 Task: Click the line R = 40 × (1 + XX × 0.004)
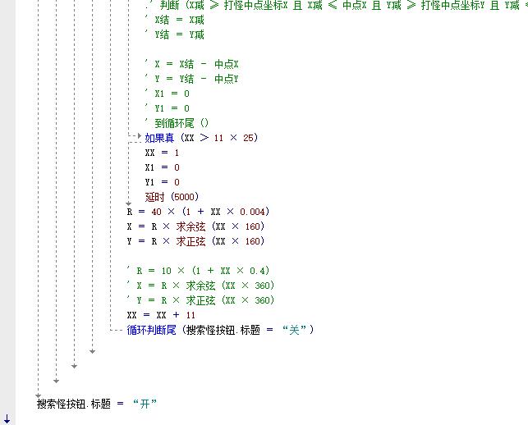(x=197, y=212)
